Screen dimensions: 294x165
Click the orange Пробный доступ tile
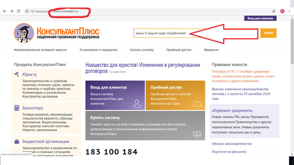(x=175, y=95)
